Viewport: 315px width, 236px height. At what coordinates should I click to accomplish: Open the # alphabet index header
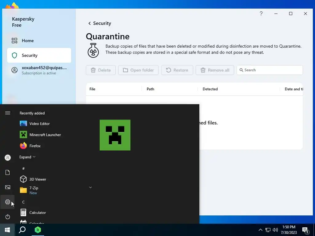pos(23,168)
